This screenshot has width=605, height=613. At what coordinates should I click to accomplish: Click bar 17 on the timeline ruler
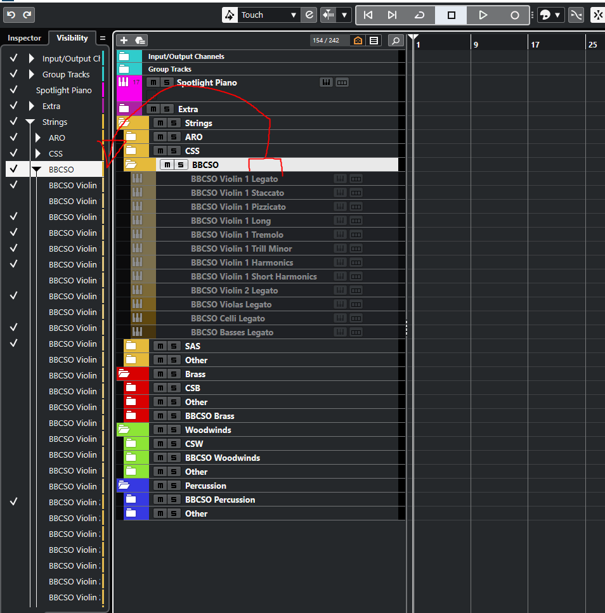pos(535,44)
